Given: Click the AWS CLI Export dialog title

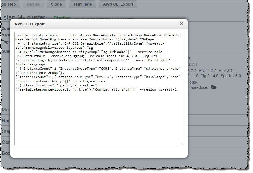Looking at the screenshot, I should [x=30, y=24].
